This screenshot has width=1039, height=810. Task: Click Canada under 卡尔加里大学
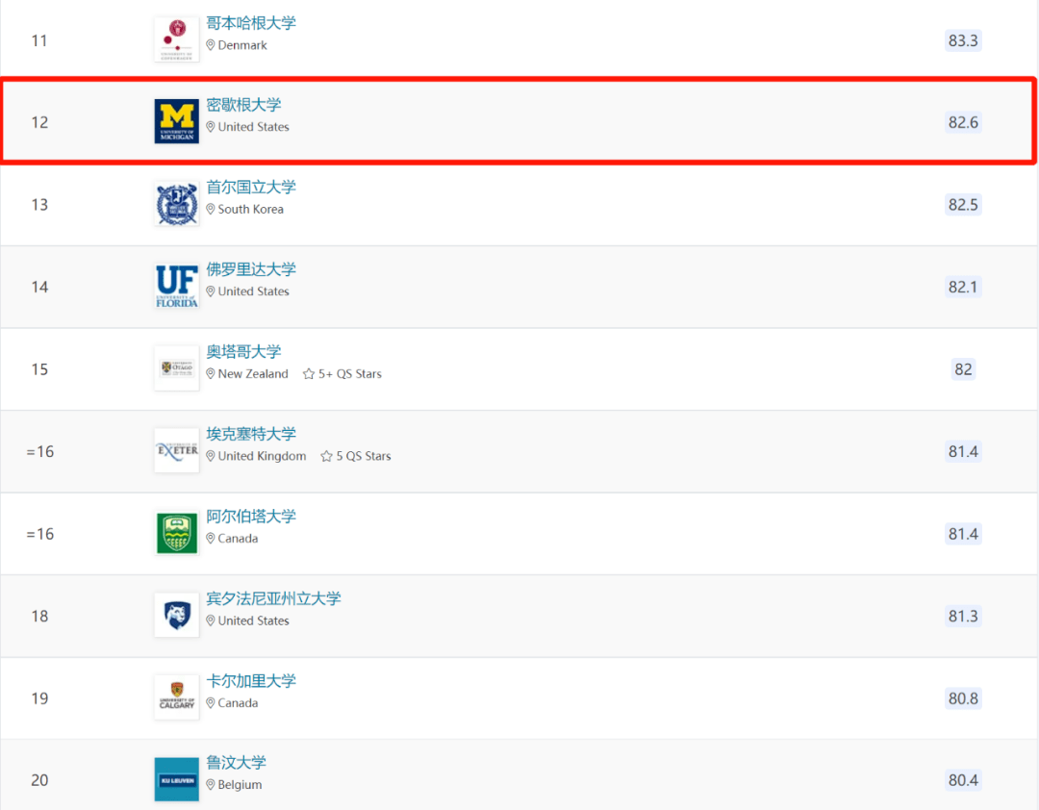238,702
